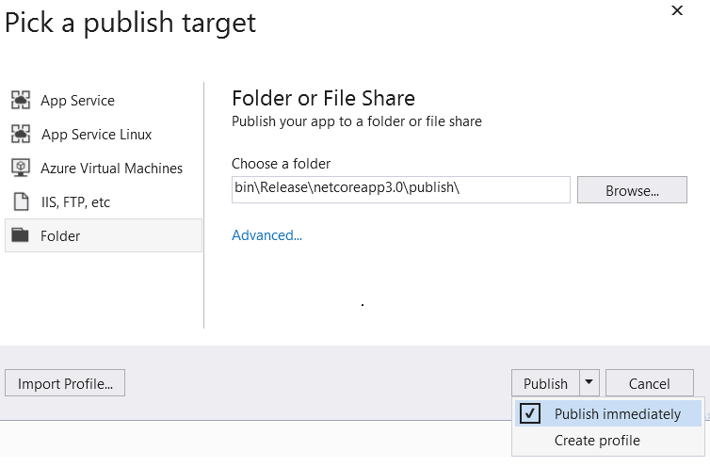Select the Folder label in the target list
The width and height of the screenshot is (710, 467).
tap(60, 235)
